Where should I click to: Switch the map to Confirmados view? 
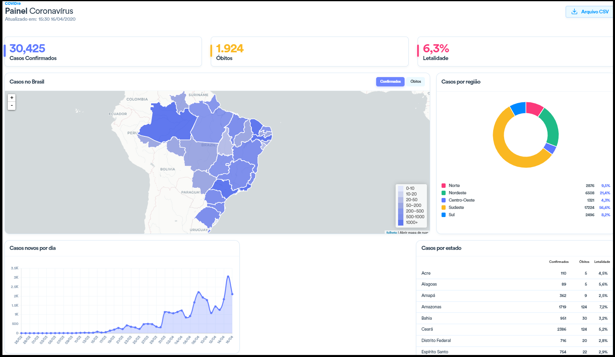[390, 82]
